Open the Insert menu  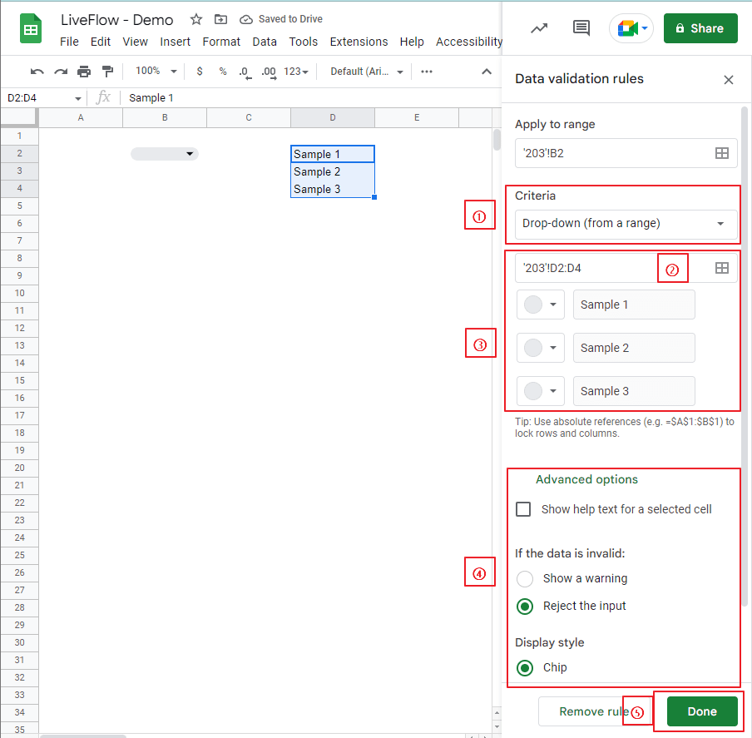coord(175,42)
